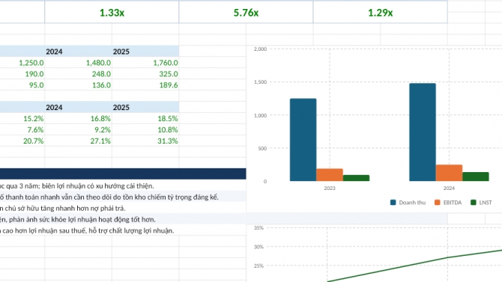This screenshot has width=502, height=282.
Task: Click the 1,000 value on the chart axis
Action: 260,115
